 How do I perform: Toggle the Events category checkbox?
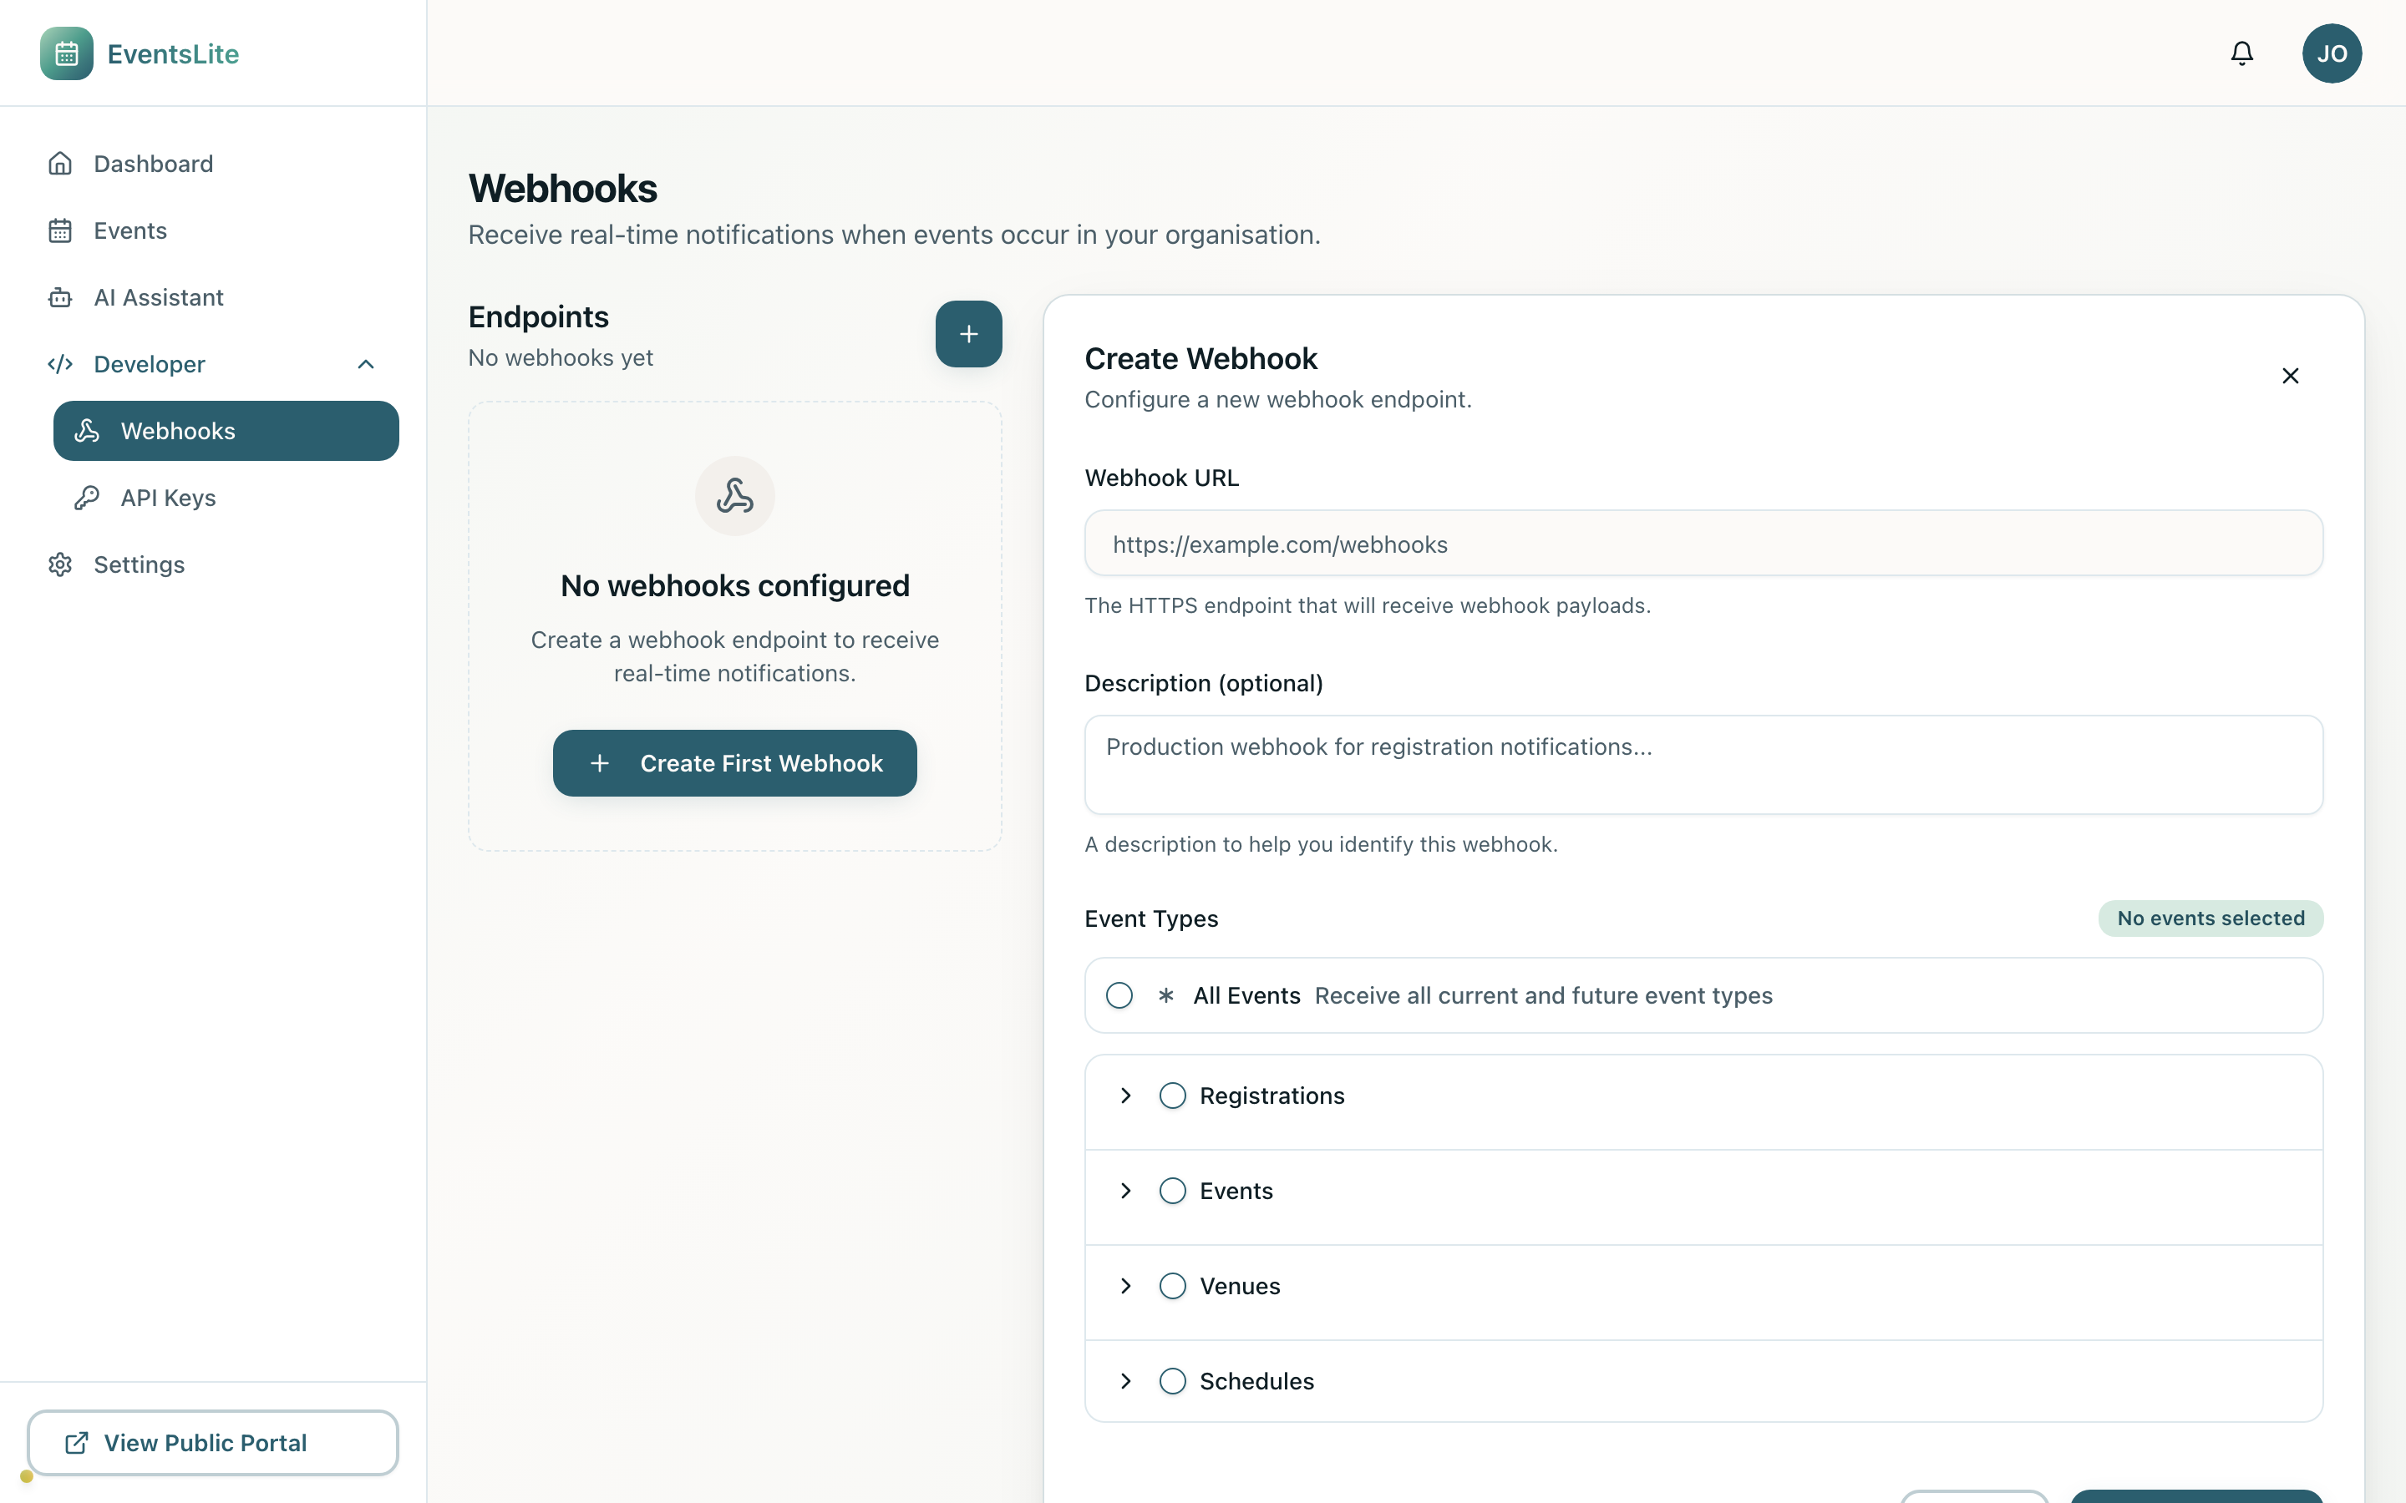tap(1173, 1191)
